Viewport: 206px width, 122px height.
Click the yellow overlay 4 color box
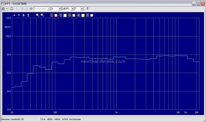(83, 15)
